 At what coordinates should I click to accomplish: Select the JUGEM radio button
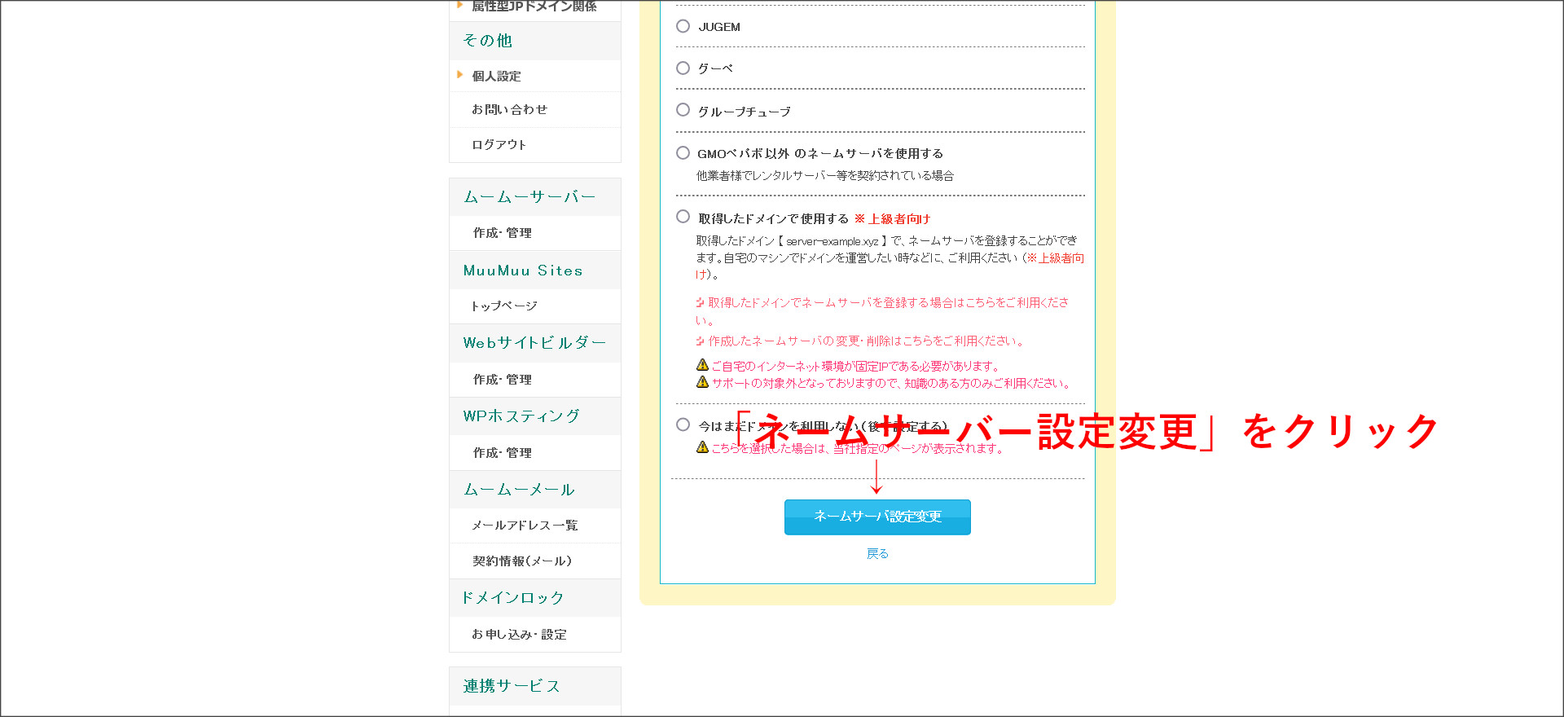683,26
